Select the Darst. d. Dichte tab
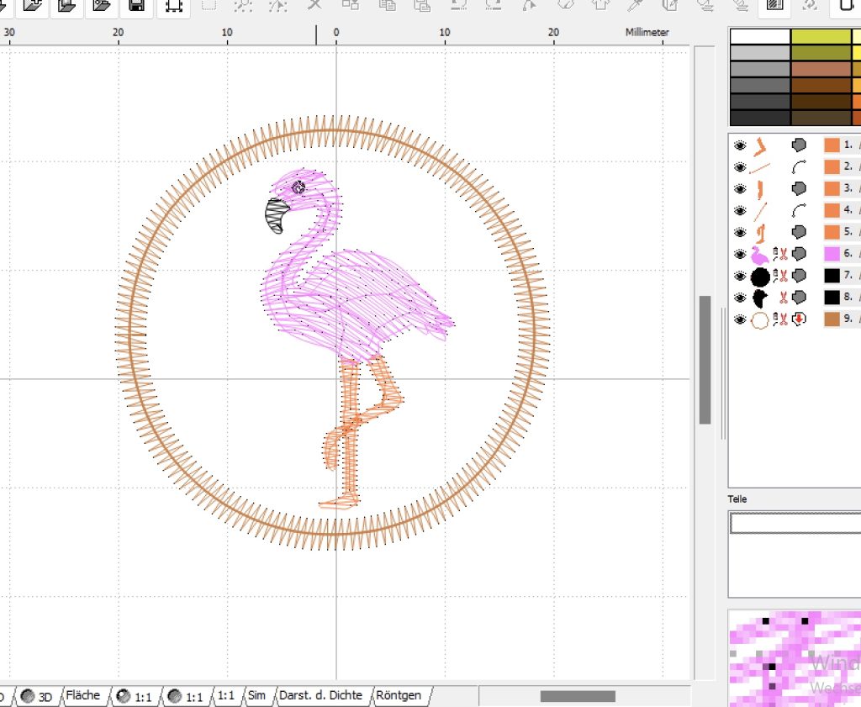 click(x=320, y=695)
